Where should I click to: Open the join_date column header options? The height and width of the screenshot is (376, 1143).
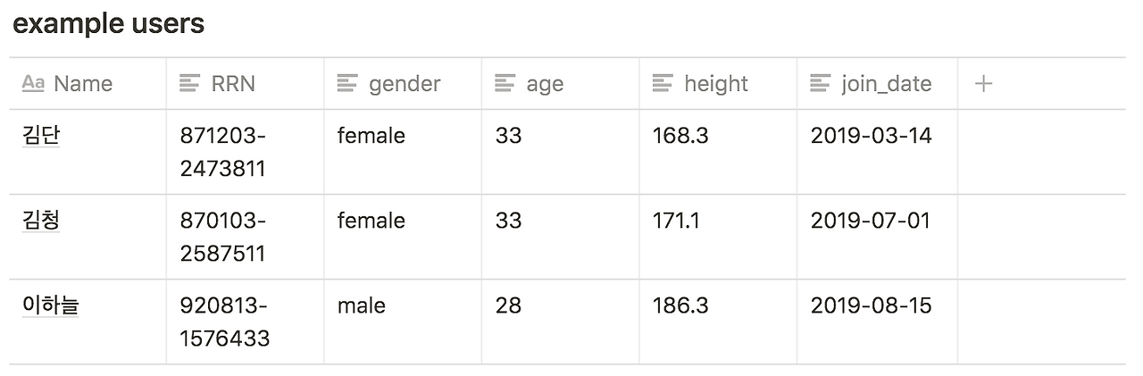pyautogui.click(x=886, y=84)
